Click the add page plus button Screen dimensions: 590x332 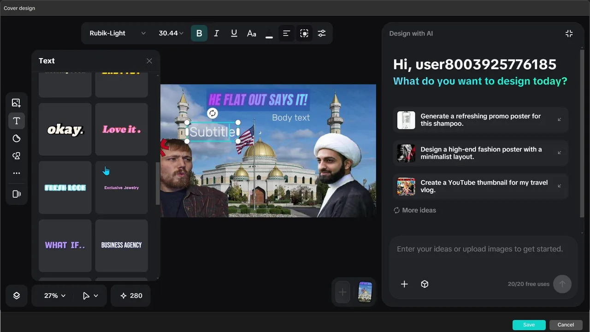tap(342, 292)
